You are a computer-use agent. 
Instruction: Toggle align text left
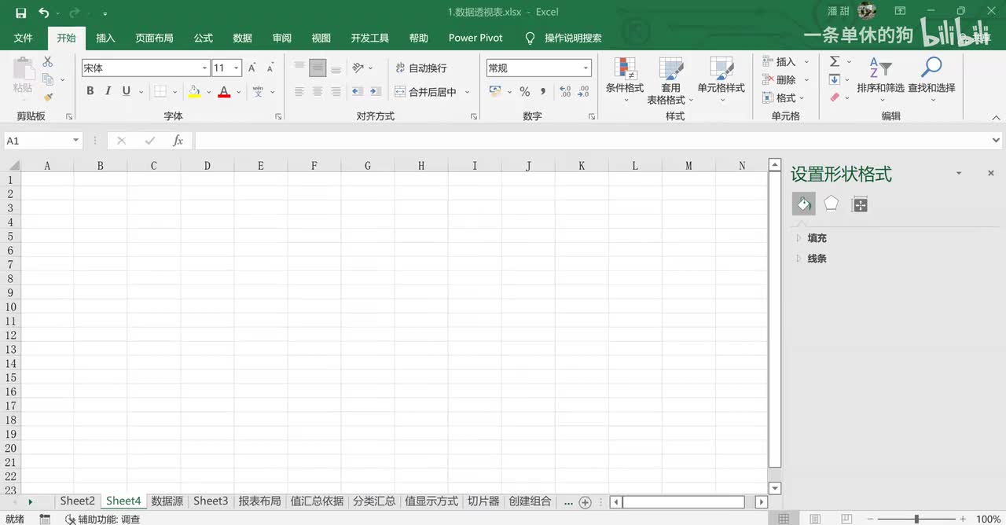point(299,92)
